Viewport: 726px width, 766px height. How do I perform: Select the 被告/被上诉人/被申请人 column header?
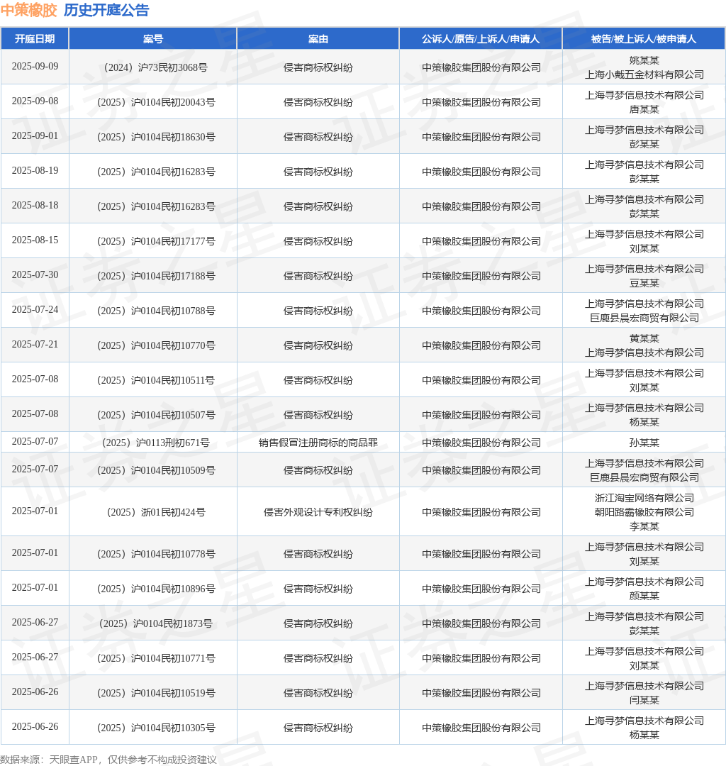coord(644,39)
